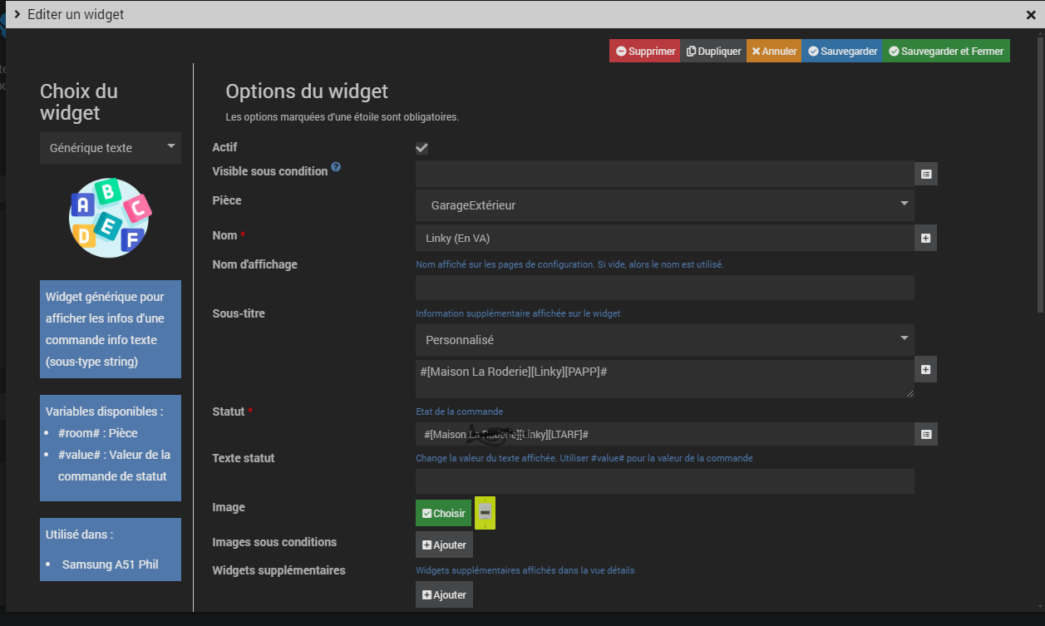Click the Dupliquer button
The height and width of the screenshot is (626, 1045).
713,52
